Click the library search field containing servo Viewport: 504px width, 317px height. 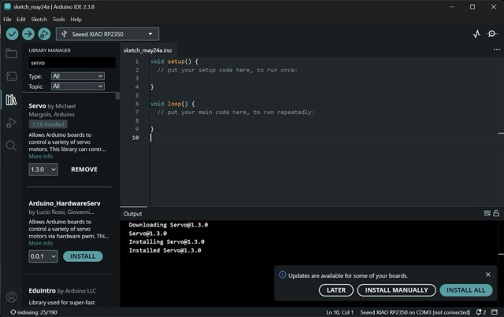click(x=72, y=63)
